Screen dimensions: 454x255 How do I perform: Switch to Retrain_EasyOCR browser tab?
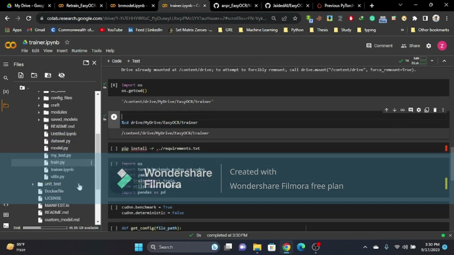(80, 6)
